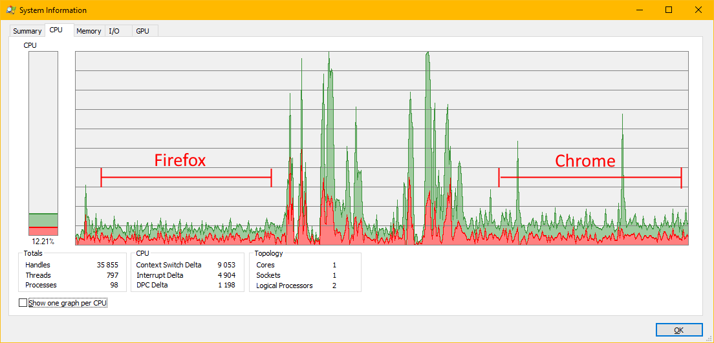The image size is (714, 343).
Task: Click the Interrupt Delta value 4 904
Action: coord(226,275)
